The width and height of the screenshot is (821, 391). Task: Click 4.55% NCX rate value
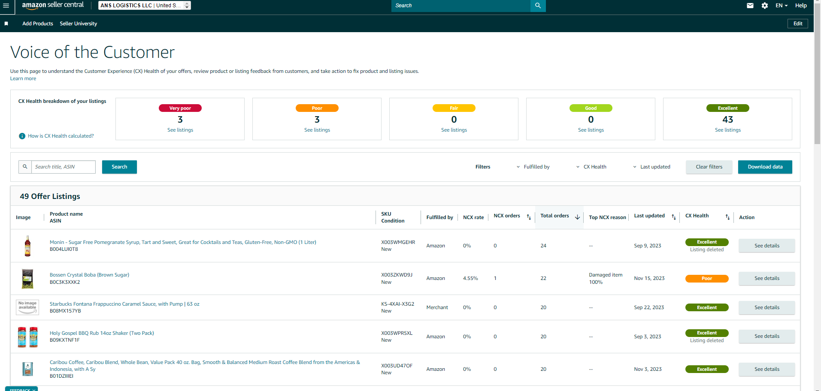[x=470, y=278]
